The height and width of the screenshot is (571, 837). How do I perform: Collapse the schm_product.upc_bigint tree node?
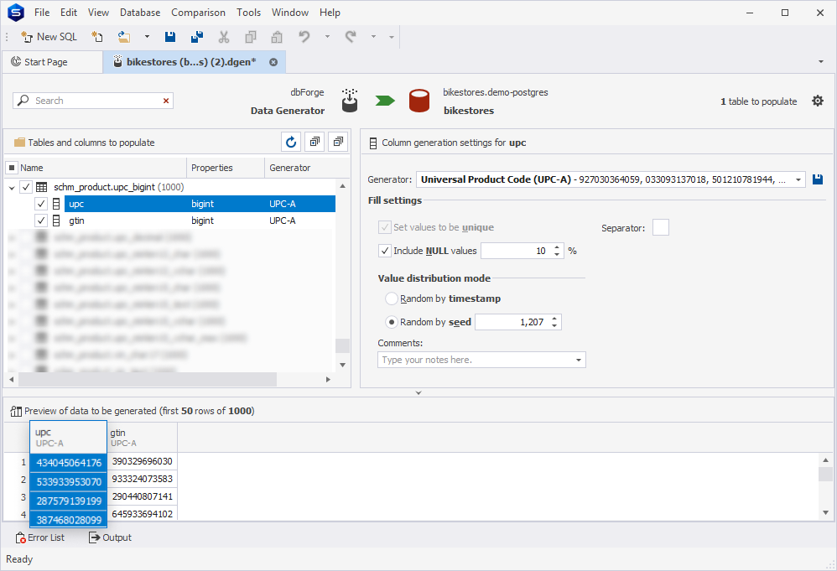(x=12, y=187)
